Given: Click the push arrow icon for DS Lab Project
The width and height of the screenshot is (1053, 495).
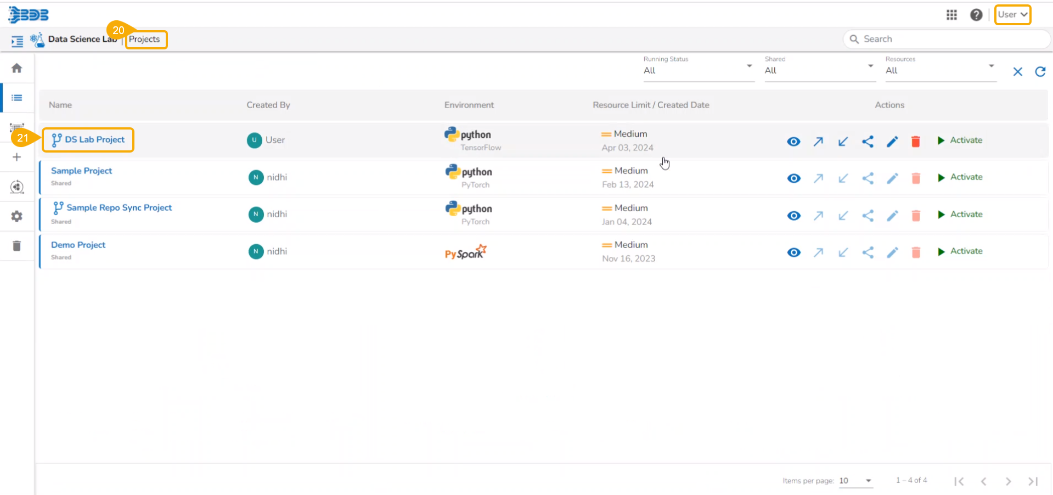Looking at the screenshot, I should tap(818, 142).
